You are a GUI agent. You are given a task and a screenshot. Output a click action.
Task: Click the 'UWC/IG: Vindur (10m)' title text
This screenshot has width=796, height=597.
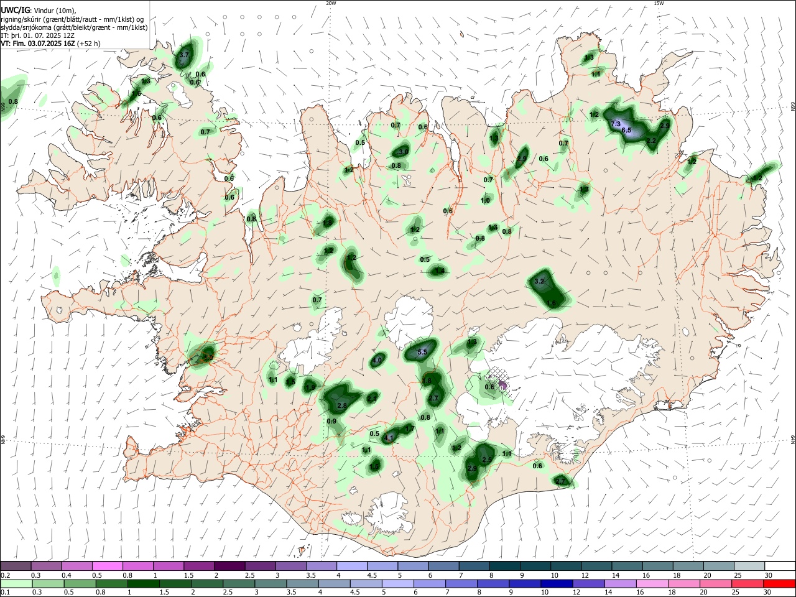pos(39,10)
